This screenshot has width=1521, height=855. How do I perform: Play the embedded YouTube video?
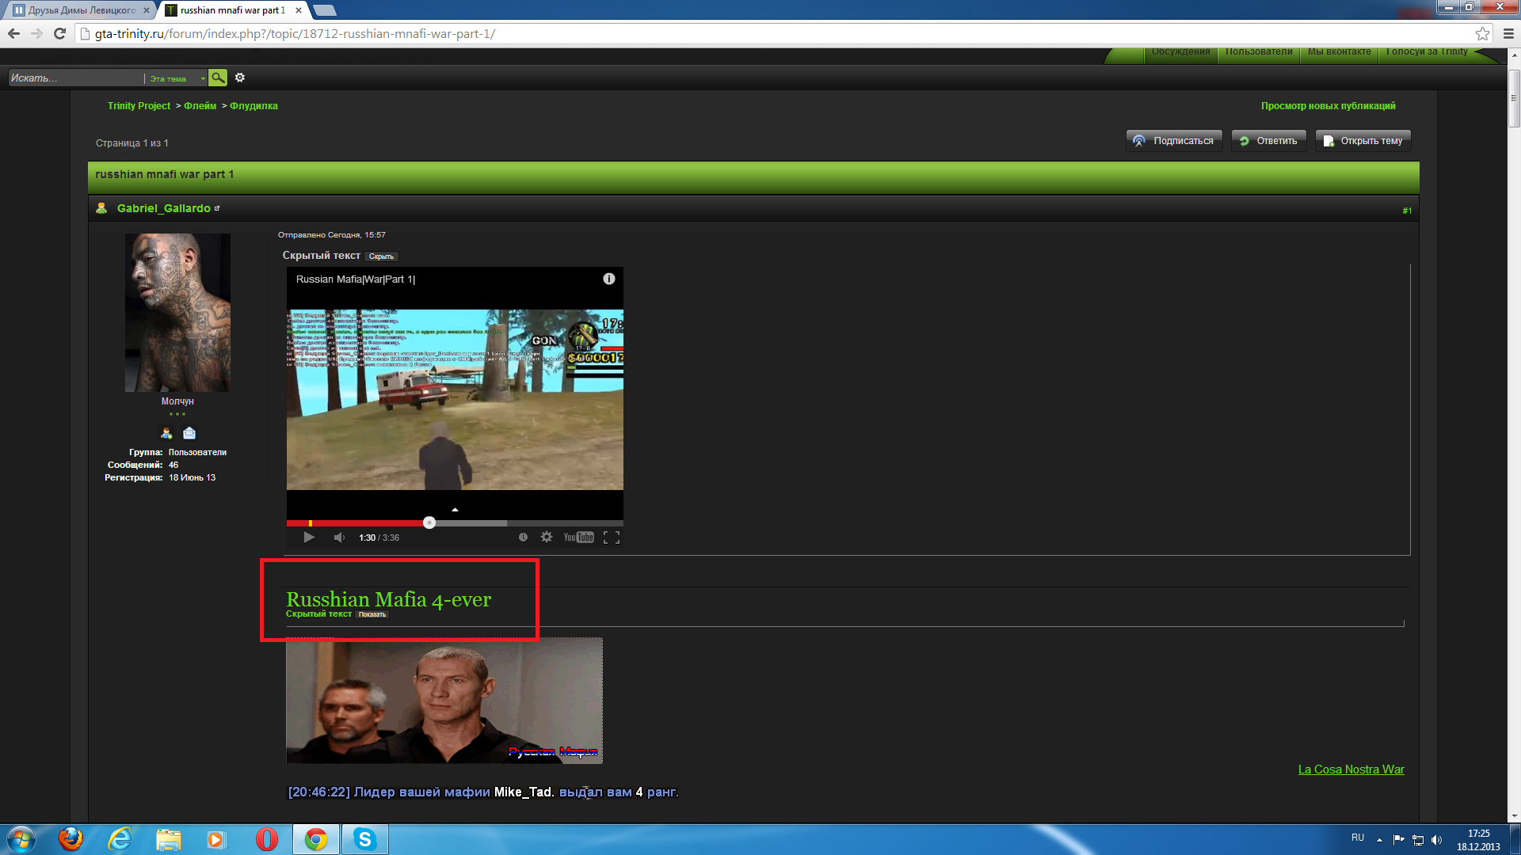(x=309, y=538)
